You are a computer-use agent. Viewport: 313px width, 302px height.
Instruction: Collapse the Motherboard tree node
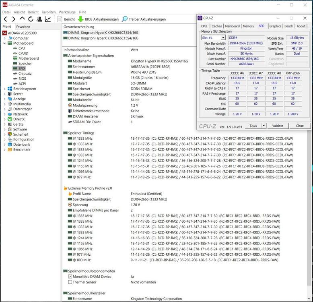(x=4, y=43)
